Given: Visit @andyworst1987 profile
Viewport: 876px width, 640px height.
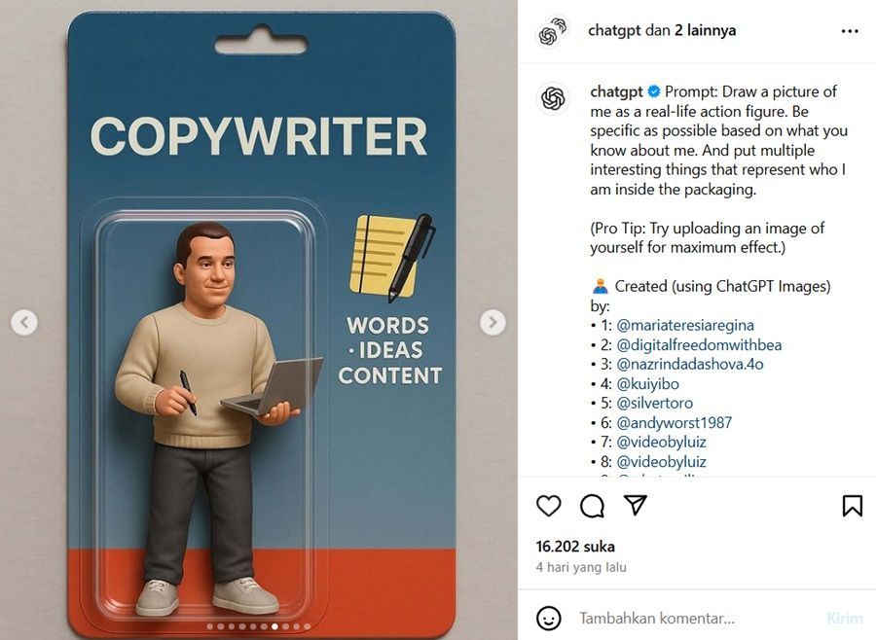Looking at the screenshot, I should 674,422.
